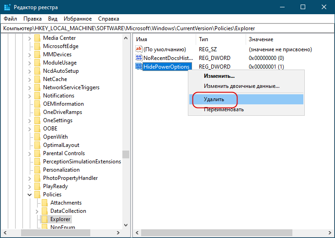Click the OpenWith folder icon
Screen dimensions: 335x238
coord(37,137)
